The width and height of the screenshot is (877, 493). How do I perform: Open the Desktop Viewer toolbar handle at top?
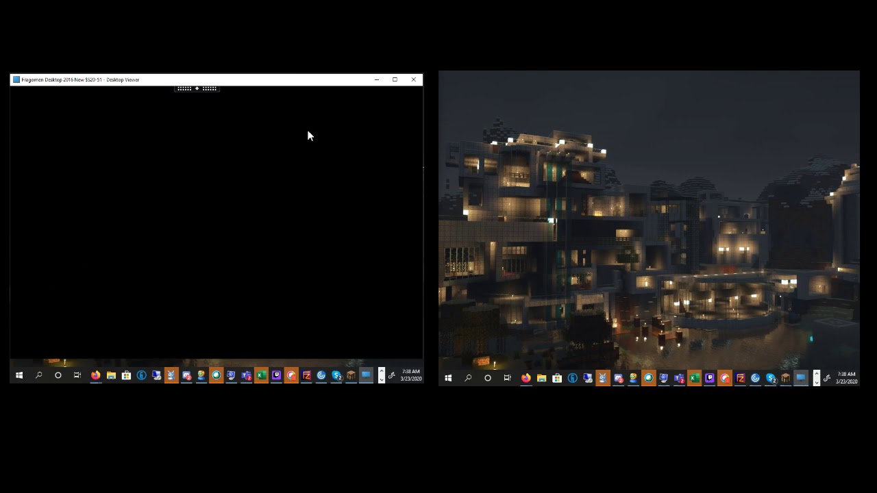[197, 88]
